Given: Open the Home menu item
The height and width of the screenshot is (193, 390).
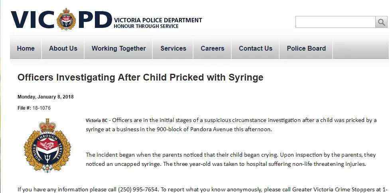Looking at the screenshot, I should (26, 48).
